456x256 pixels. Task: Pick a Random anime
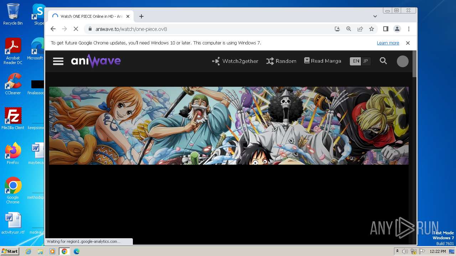[x=281, y=61]
